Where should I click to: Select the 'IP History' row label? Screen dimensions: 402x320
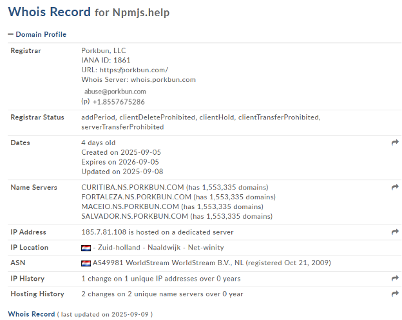[28, 279]
